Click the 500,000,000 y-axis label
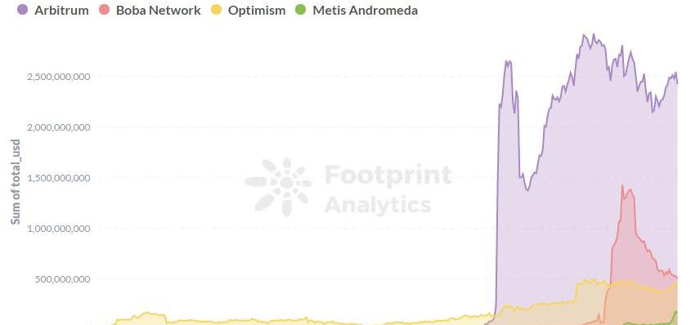Screen dimensions: 691x325 point(63,278)
